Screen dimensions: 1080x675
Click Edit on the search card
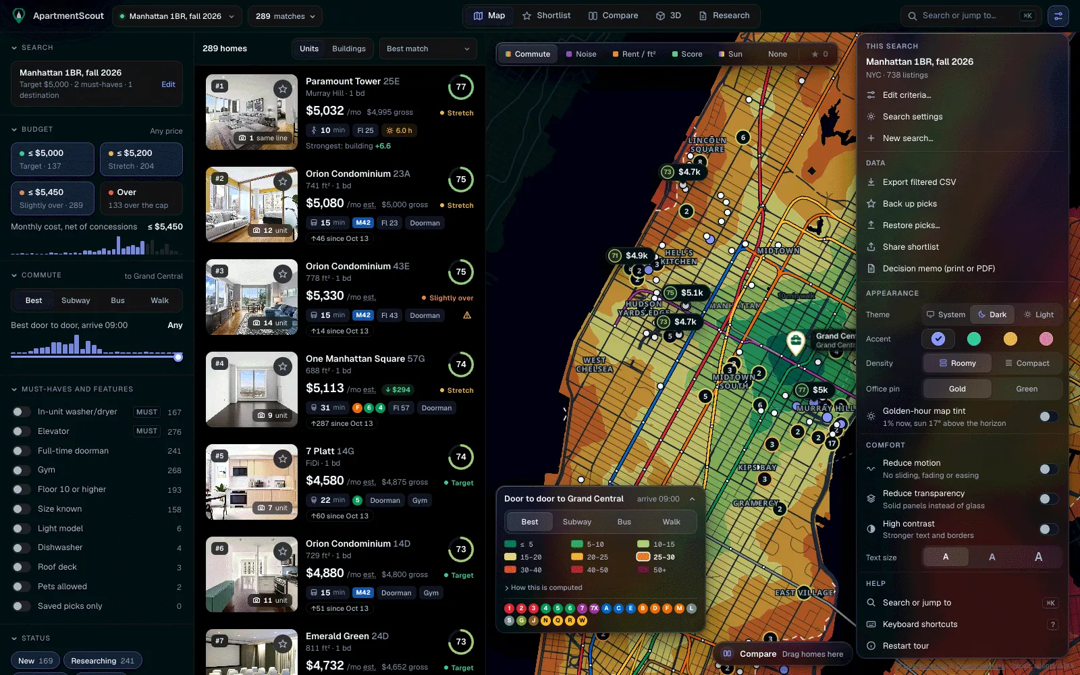click(x=168, y=84)
